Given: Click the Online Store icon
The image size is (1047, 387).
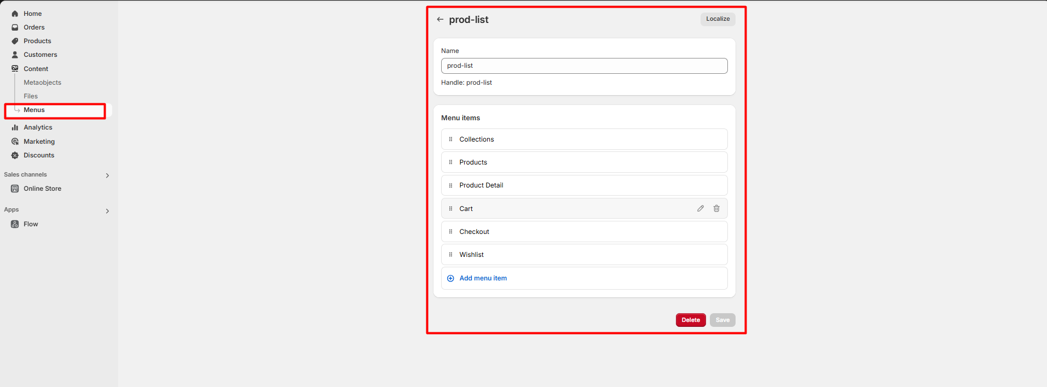Looking at the screenshot, I should pos(15,189).
